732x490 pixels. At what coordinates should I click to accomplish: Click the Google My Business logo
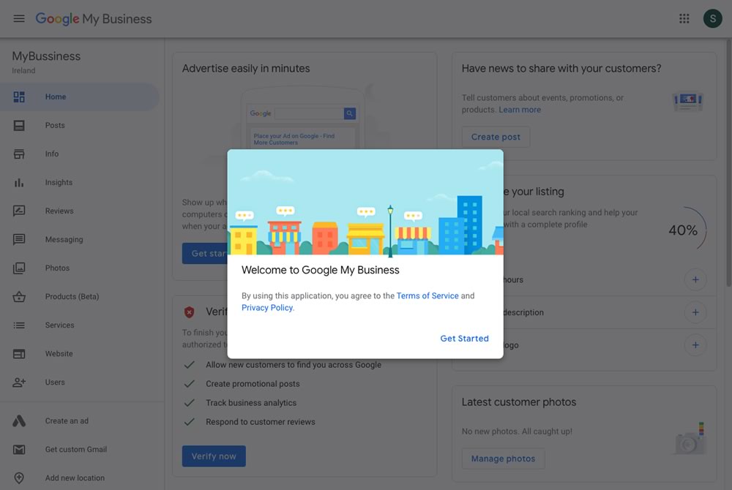94,18
